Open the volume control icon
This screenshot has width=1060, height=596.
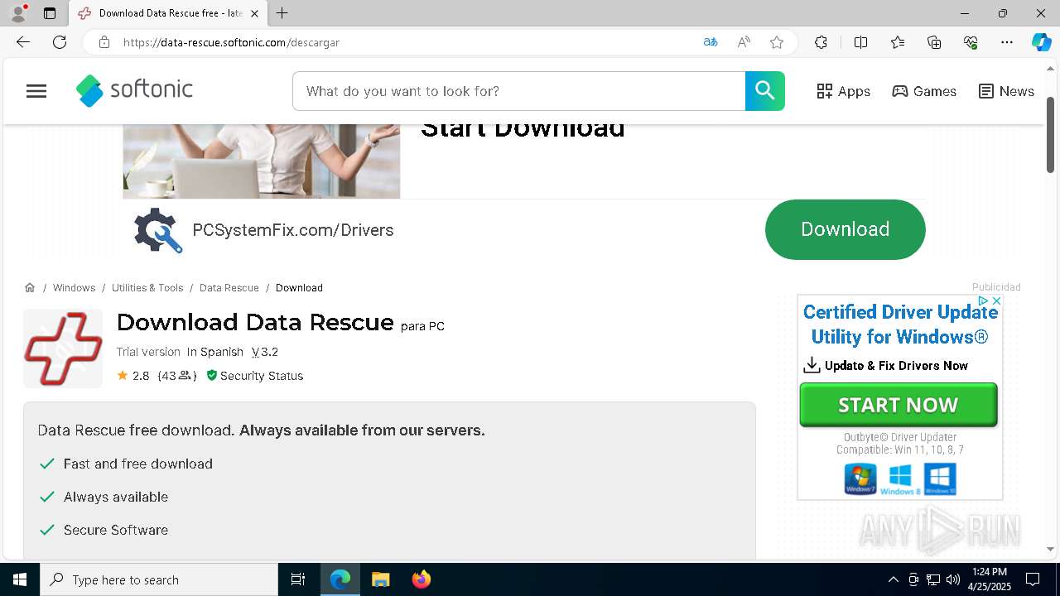tap(953, 579)
